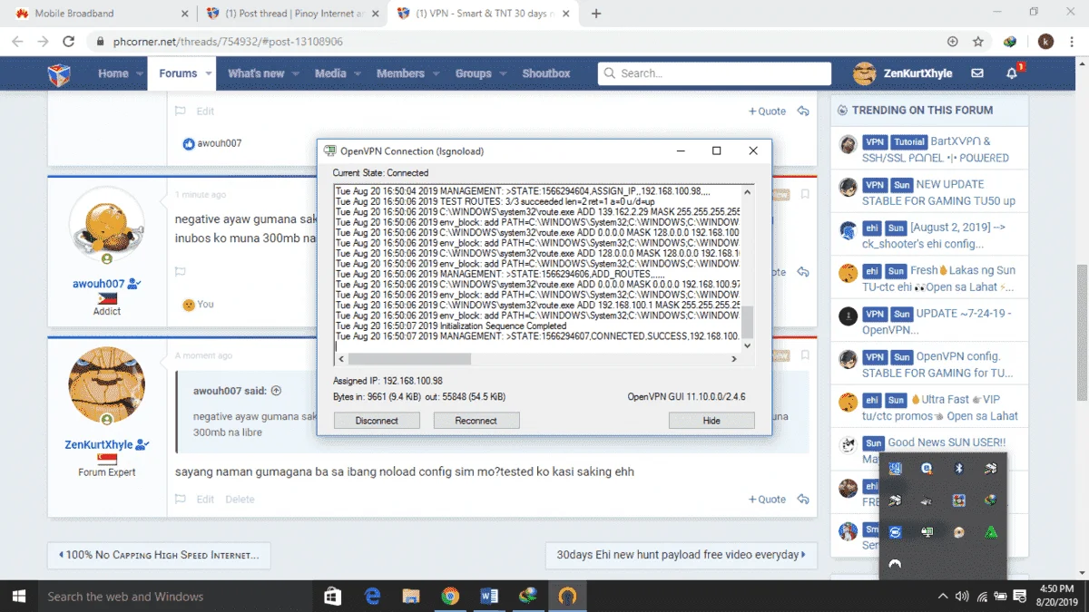Collapse the hidden icons tray chevron
The image size is (1089, 612).
[x=942, y=597]
